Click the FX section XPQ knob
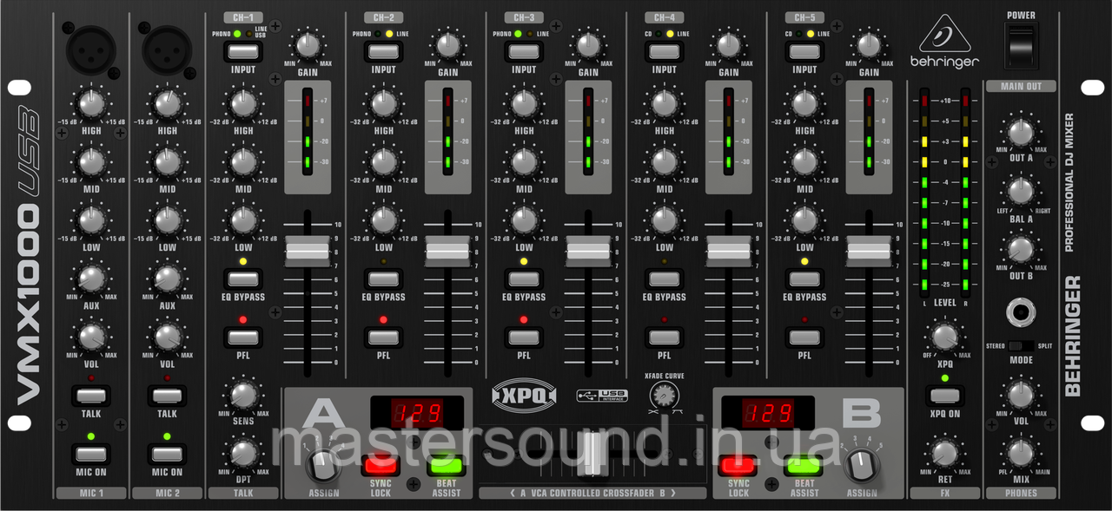Screen dimensions: 1112x511 (x=944, y=336)
